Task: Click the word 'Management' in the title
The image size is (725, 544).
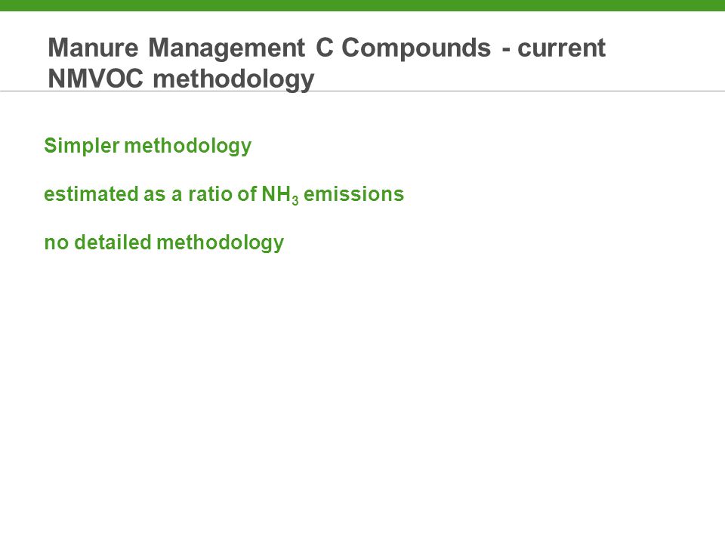Action: click(227, 48)
